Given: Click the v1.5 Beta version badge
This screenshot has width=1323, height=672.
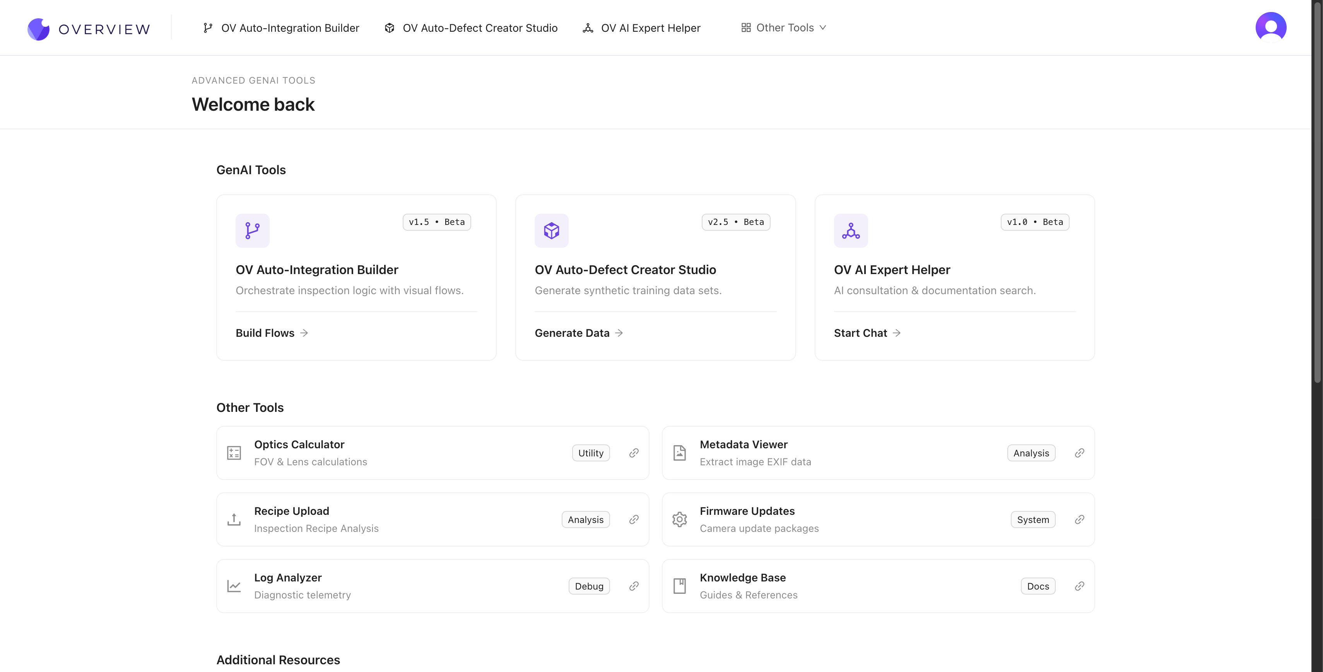Looking at the screenshot, I should [x=436, y=222].
